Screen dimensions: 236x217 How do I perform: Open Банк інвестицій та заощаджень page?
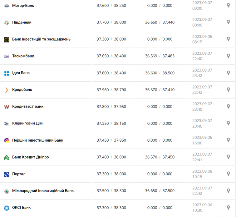point(41,39)
